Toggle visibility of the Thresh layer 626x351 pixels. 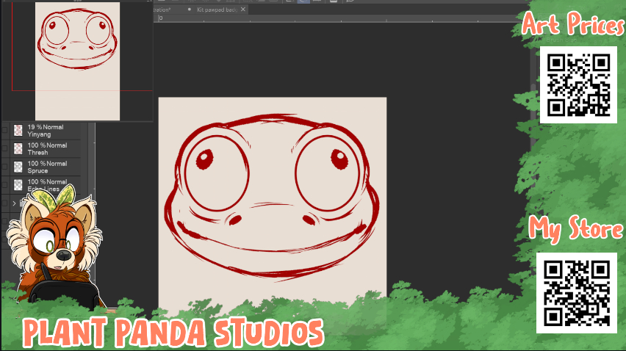[5, 149]
